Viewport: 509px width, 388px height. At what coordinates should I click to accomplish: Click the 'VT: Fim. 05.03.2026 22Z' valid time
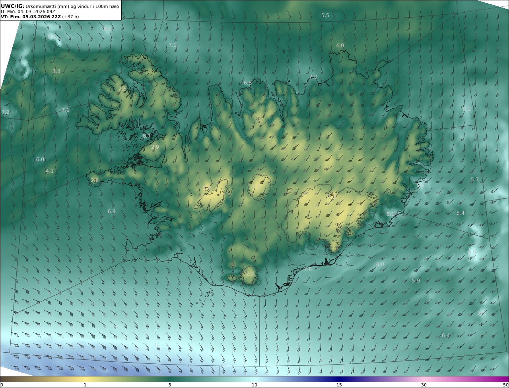(x=31, y=17)
